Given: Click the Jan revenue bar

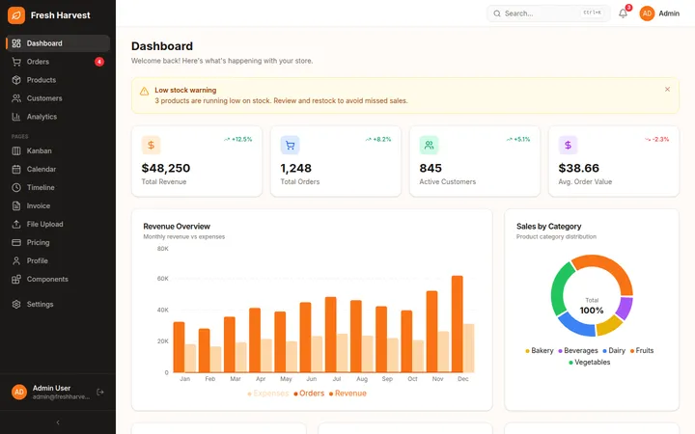Looking at the screenshot, I should pyautogui.click(x=179, y=347).
